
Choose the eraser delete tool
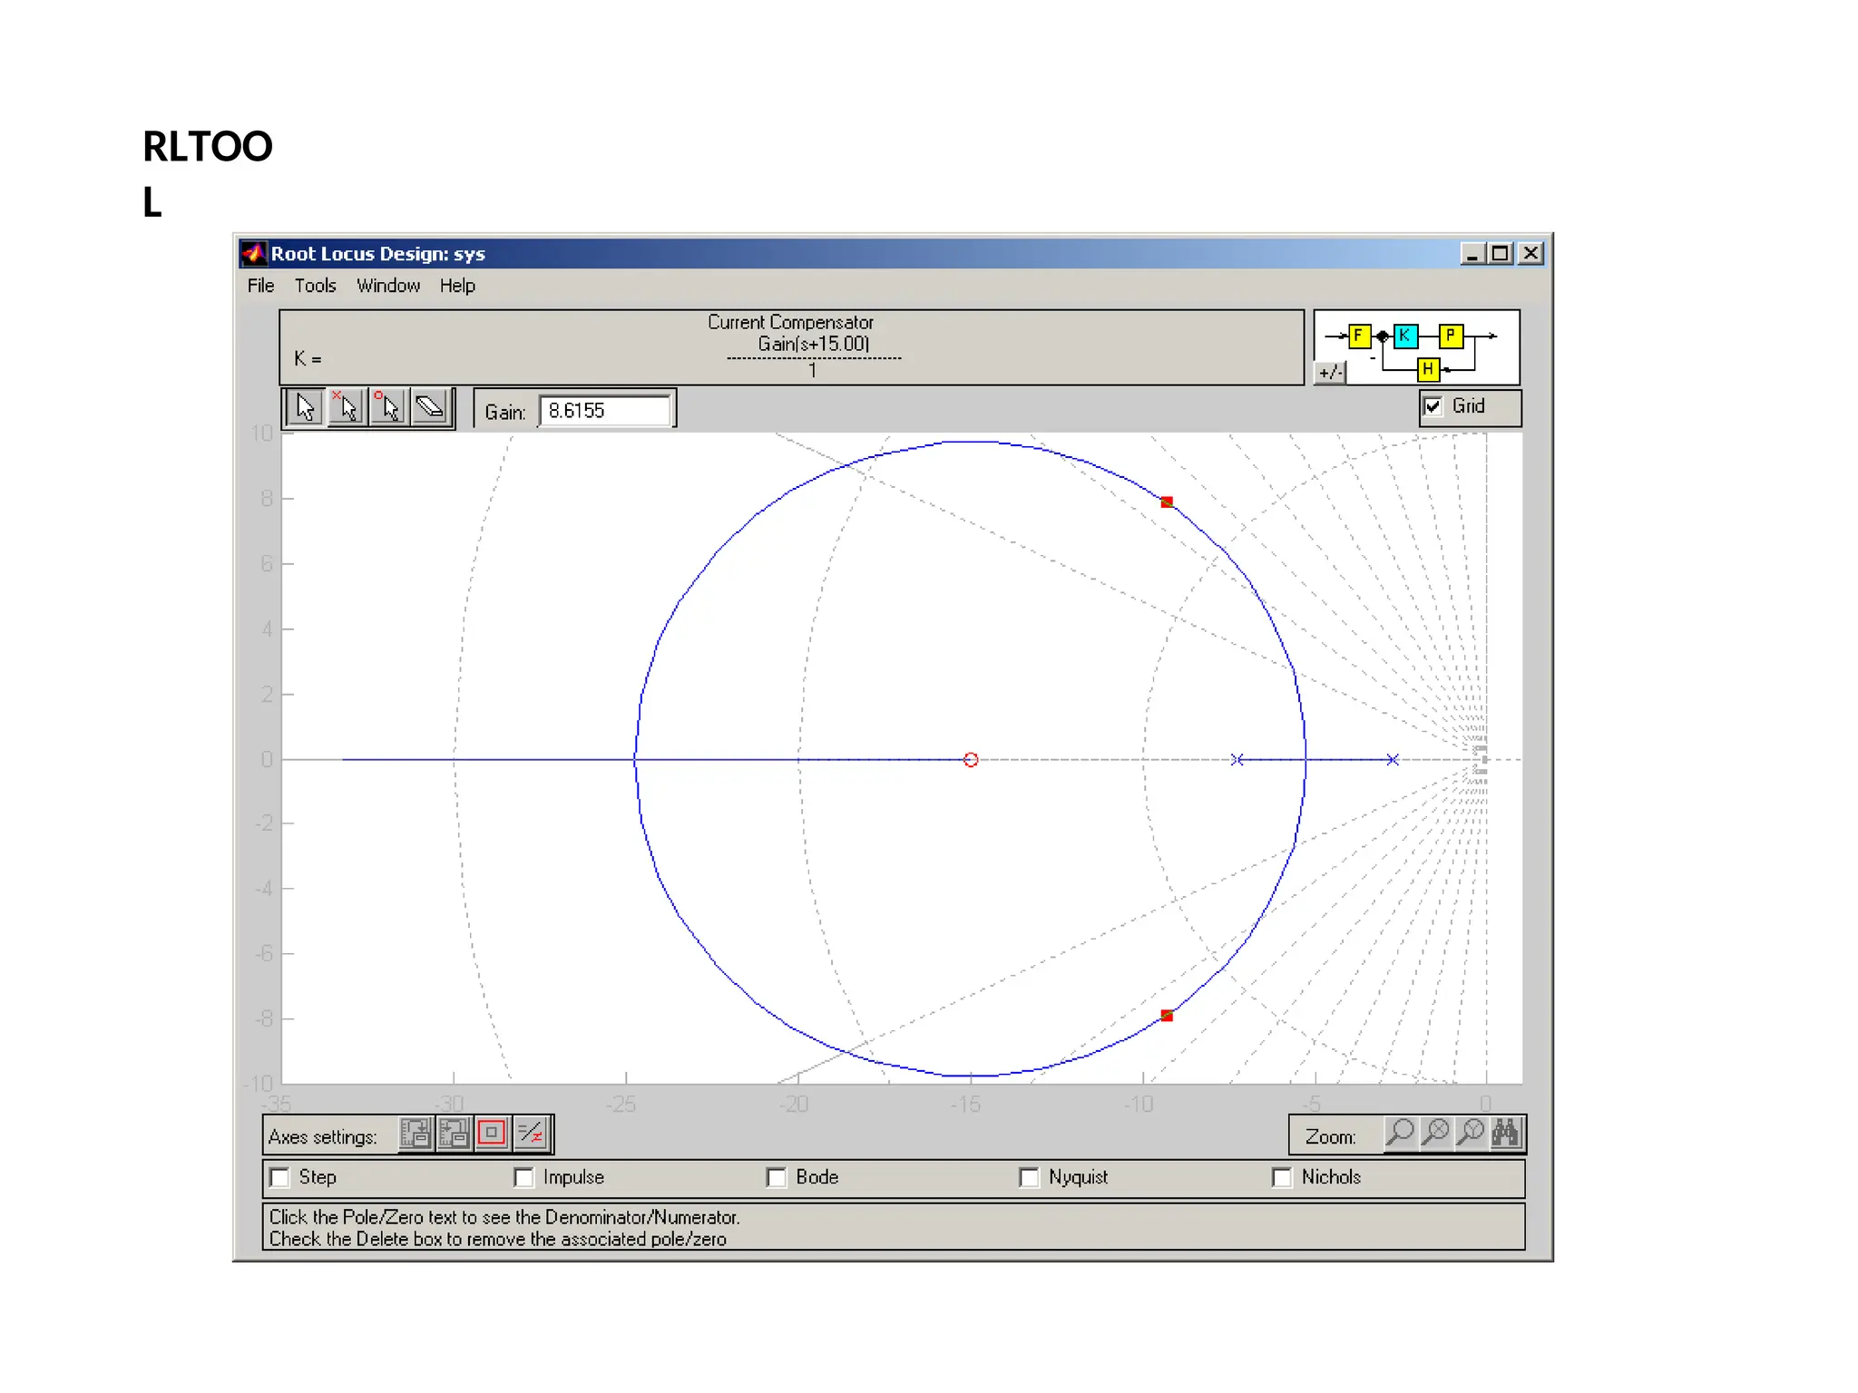(430, 407)
